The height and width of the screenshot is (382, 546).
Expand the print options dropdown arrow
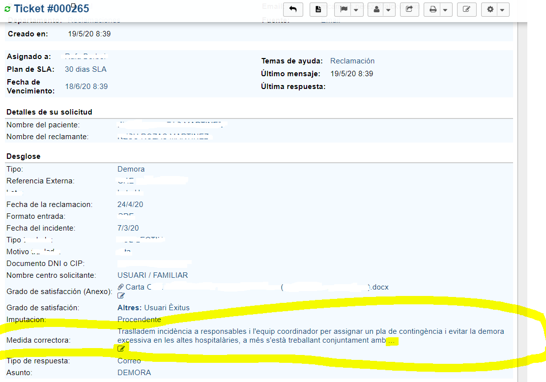pos(445,10)
